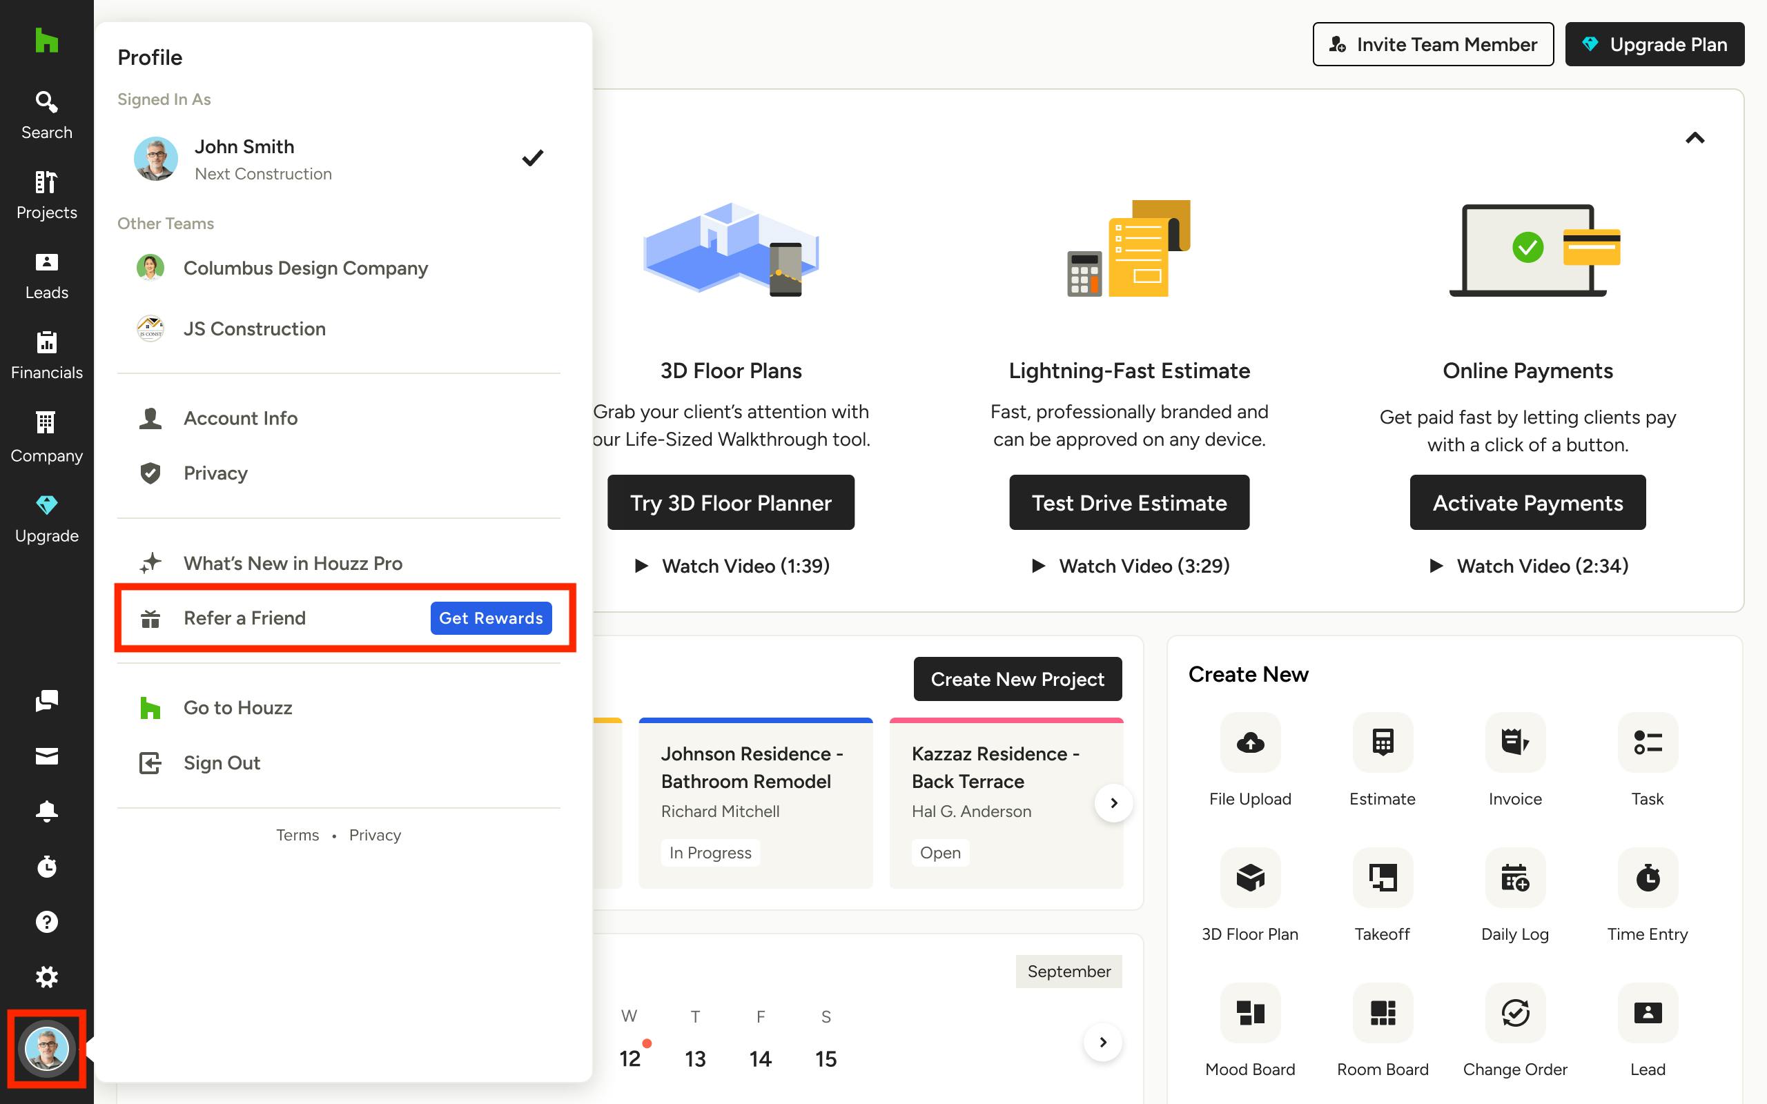The image size is (1767, 1104).
Task: Create a new Estimate
Action: pos(1383,760)
